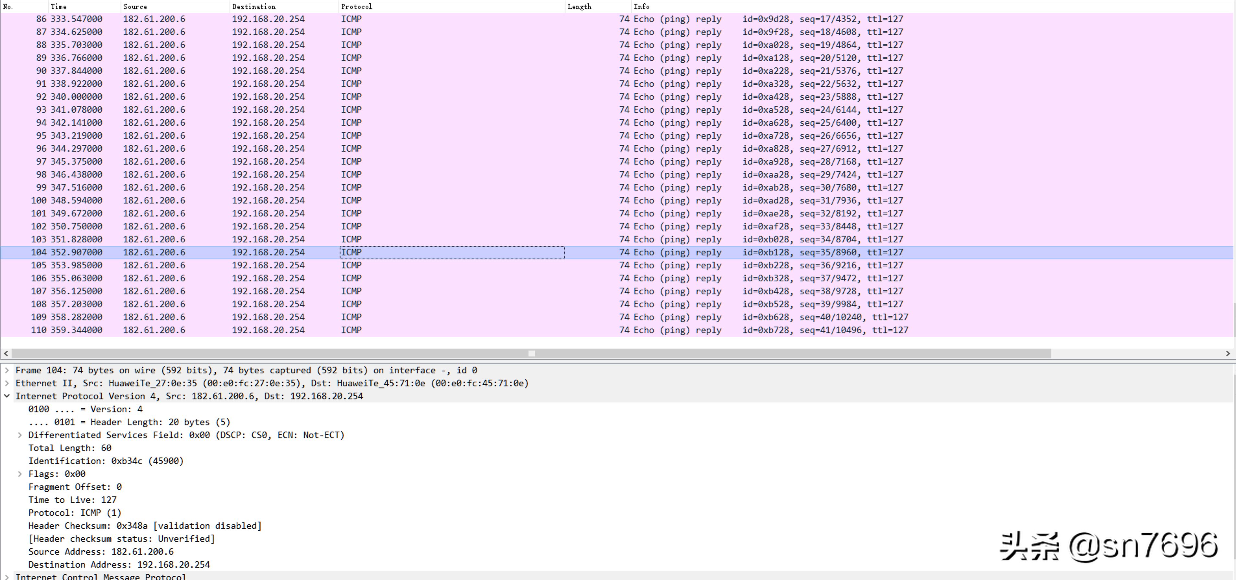Image resolution: width=1236 pixels, height=580 pixels.
Task: Select packet with seq=41/10496
Action: (x=617, y=330)
